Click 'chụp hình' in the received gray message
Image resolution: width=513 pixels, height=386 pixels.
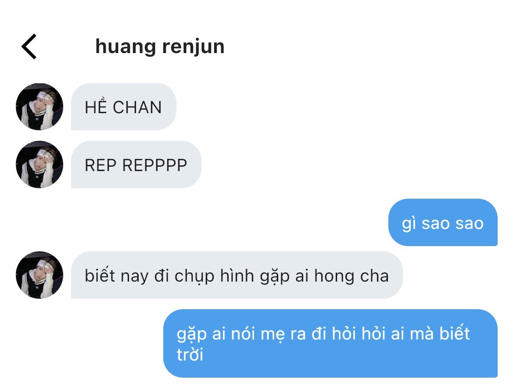214,276
